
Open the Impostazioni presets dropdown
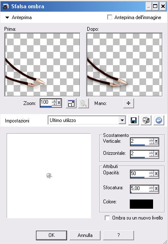coord(122,120)
